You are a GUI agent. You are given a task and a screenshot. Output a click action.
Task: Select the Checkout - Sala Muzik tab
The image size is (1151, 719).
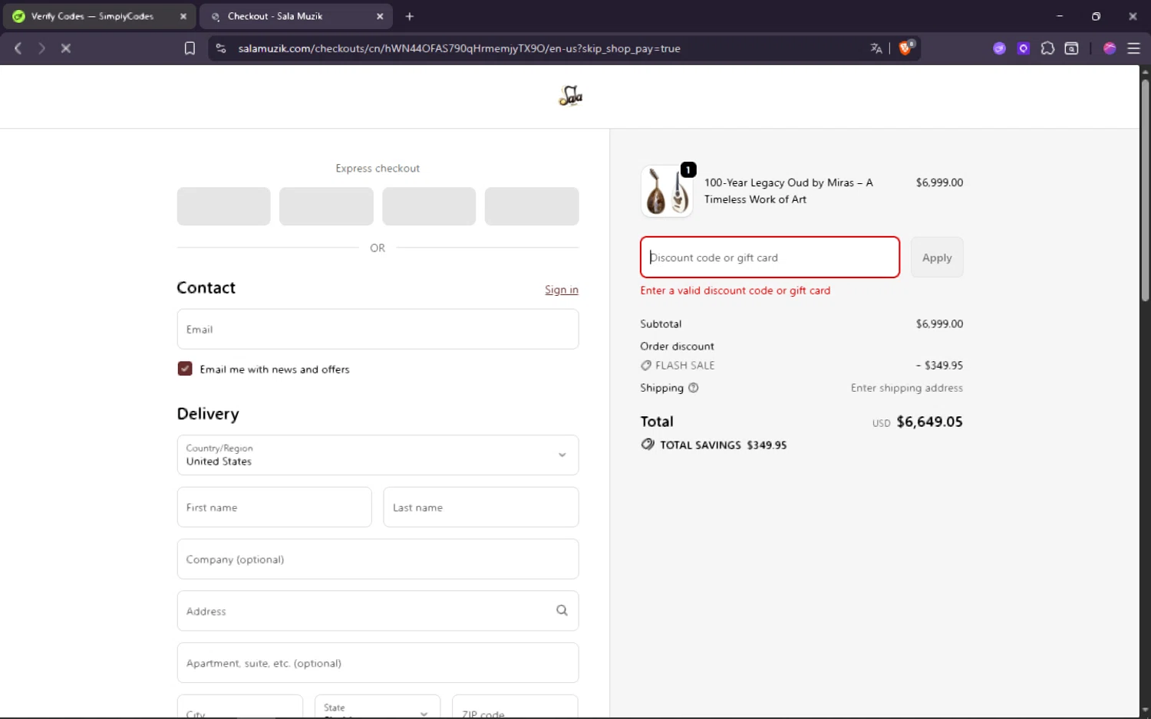tap(296, 16)
